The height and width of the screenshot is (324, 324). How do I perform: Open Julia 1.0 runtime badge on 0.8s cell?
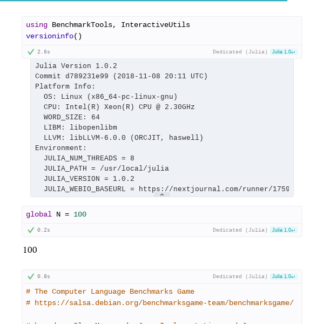point(283,276)
